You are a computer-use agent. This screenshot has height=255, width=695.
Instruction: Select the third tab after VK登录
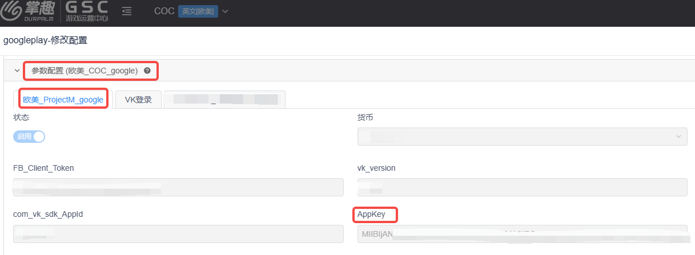tap(224, 100)
